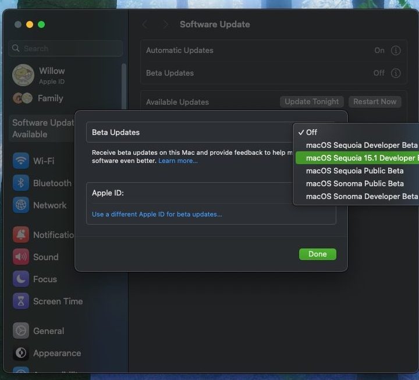This screenshot has height=380, width=419.
Task: Select Software Update Available sidebar item
Action: click(42, 128)
